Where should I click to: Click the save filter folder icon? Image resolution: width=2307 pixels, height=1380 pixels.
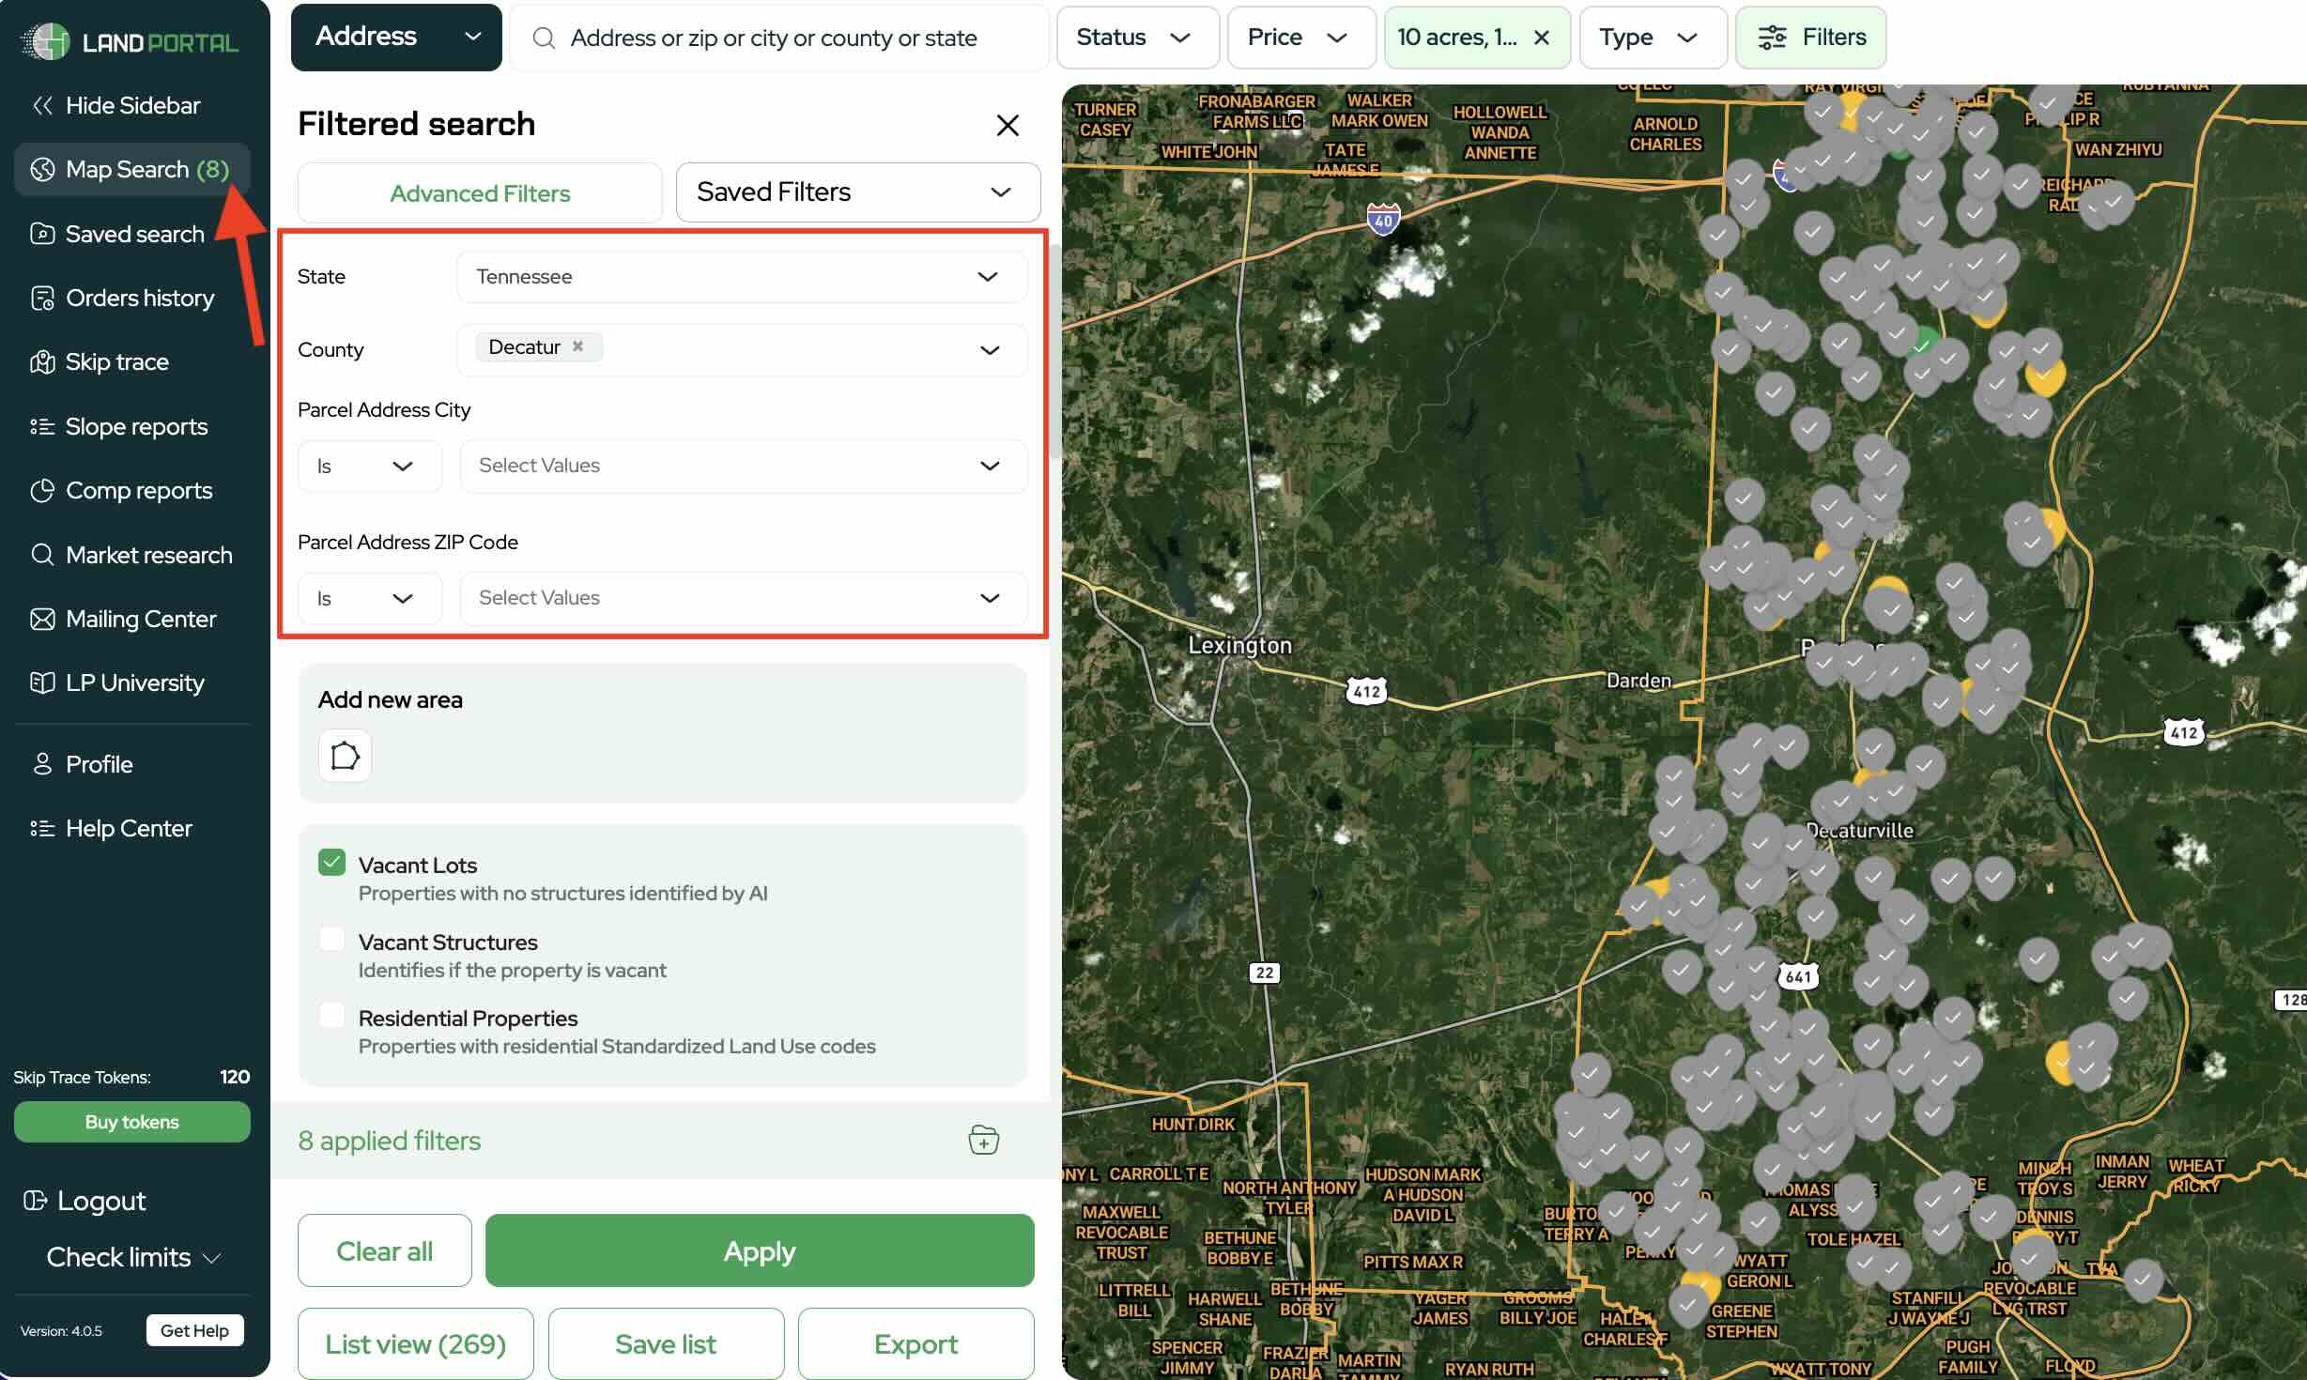coord(983,1140)
